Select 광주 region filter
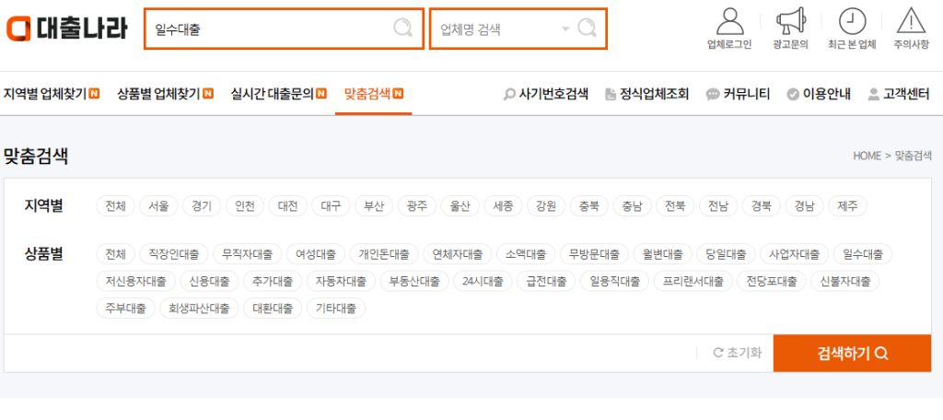This screenshot has height=420, width=943. coord(417,206)
